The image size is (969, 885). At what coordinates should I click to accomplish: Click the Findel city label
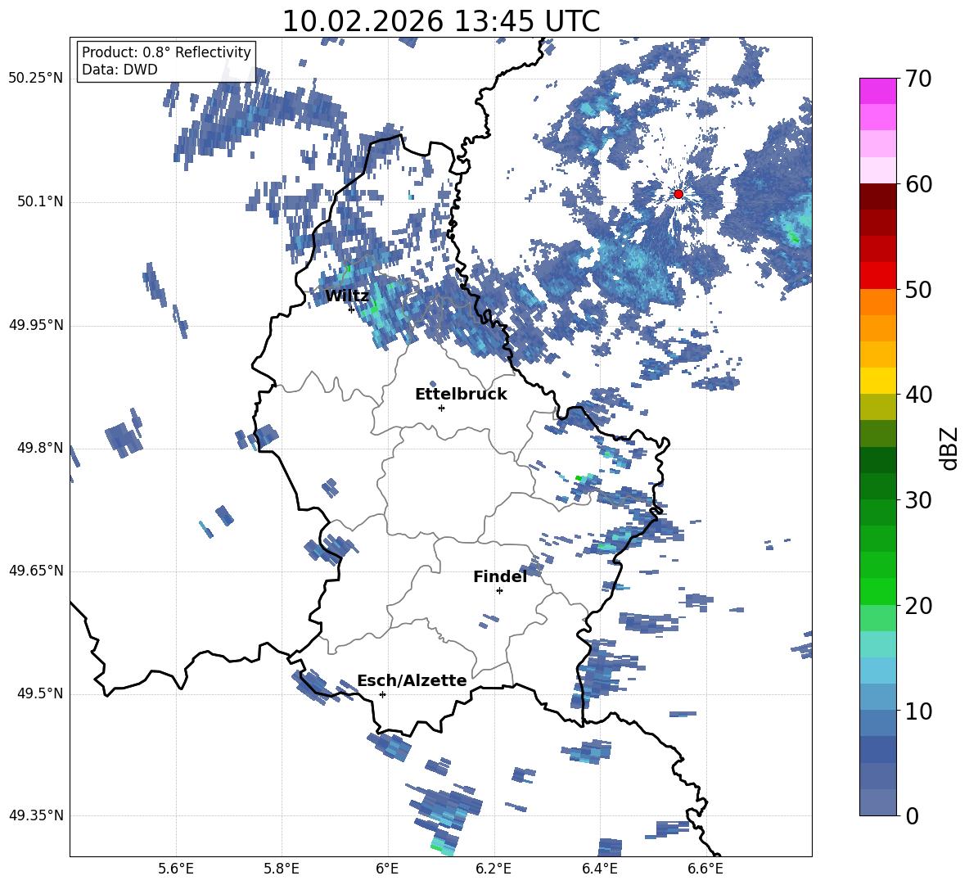tap(500, 577)
